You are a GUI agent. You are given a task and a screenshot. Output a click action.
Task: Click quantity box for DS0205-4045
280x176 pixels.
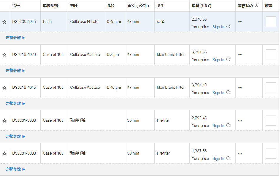click(271, 22)
